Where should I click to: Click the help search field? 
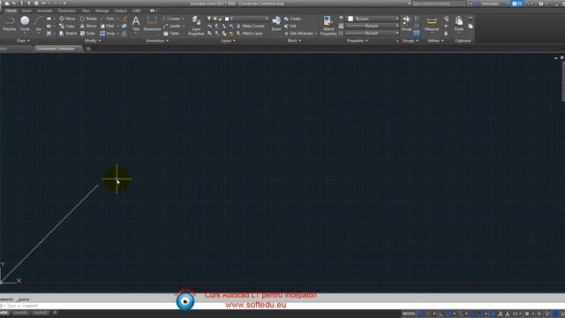coord(439,4)
